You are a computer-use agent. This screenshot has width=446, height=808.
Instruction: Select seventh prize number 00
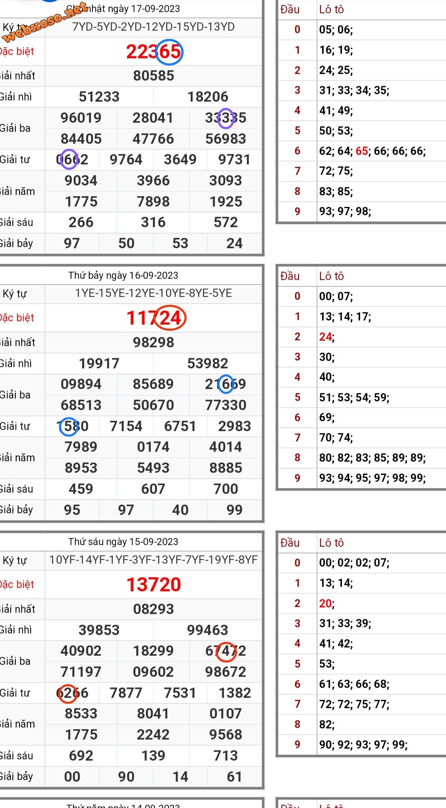pos(72,777)
